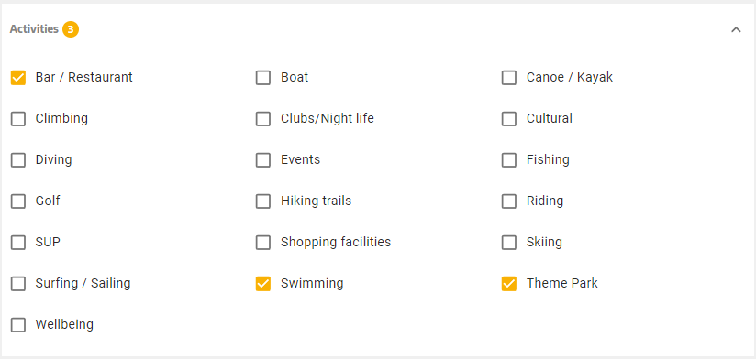Check the Golf activity checkbox
The image size is (756, 359).
(x=18, y=201)
